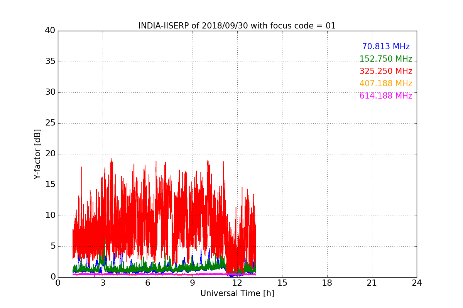Click the y-axis tick label 35
This screenshot has width=463, height=308.
click(x=50, y=61)
